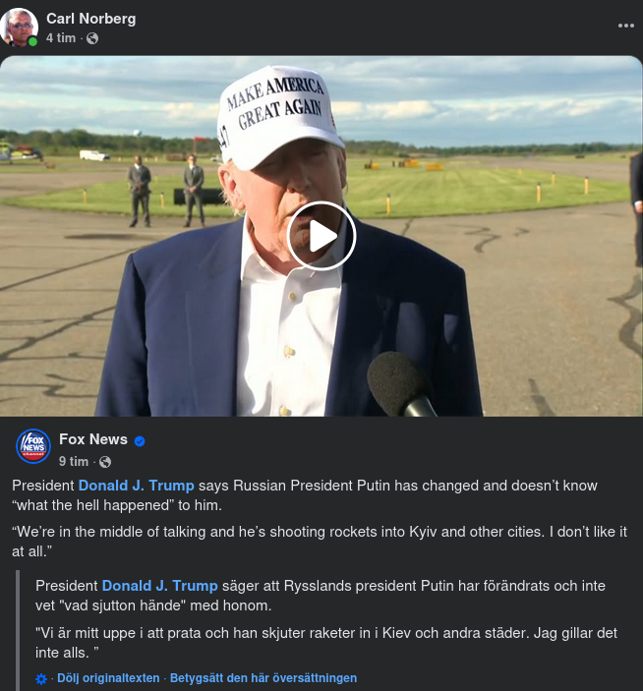Click the green online status dot
The image size is (643, 691).
pos(33,41)
